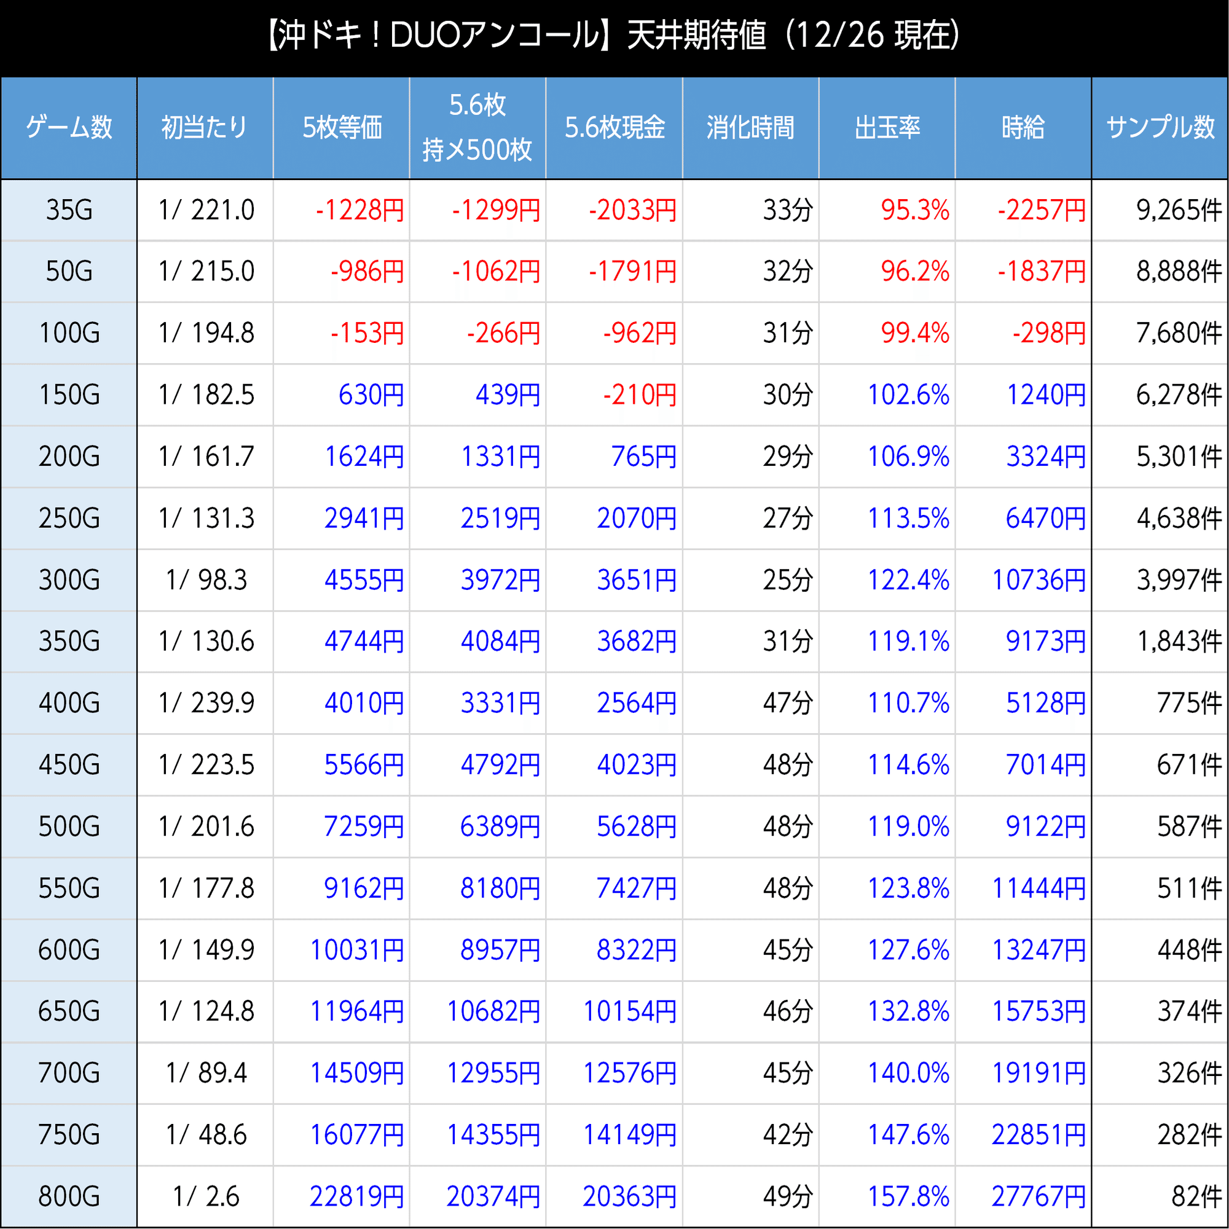This screenshot has width=1229, height=1229.
Task: Click the 47分 time cell
Action: coord(788,703)
